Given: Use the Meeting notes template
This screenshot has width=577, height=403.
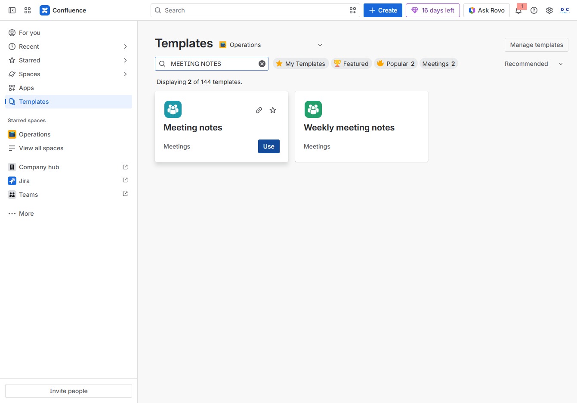Looking at the screenshot, I should point(269,146).
